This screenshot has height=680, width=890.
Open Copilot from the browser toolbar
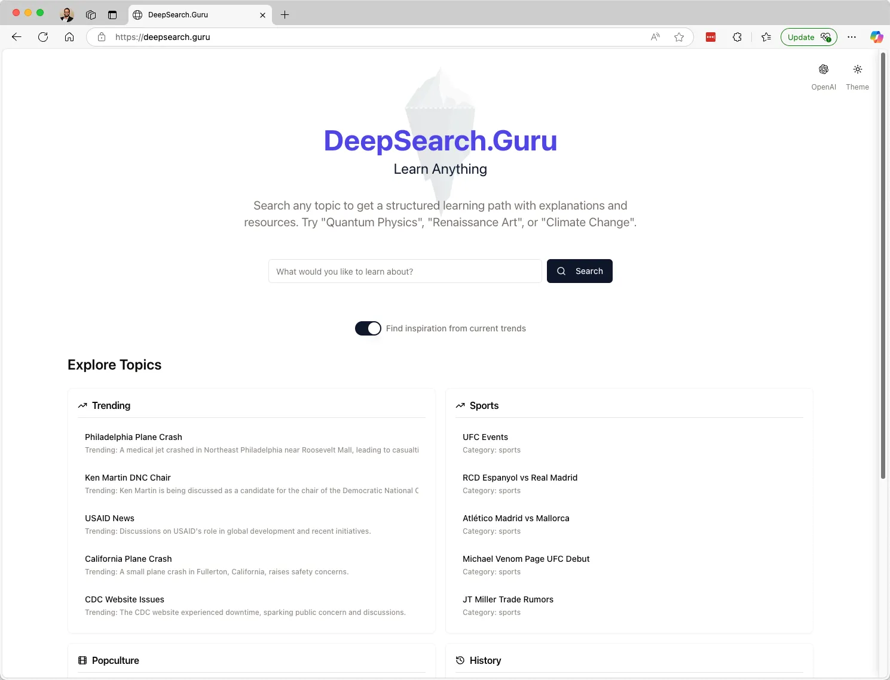(876, 37)
